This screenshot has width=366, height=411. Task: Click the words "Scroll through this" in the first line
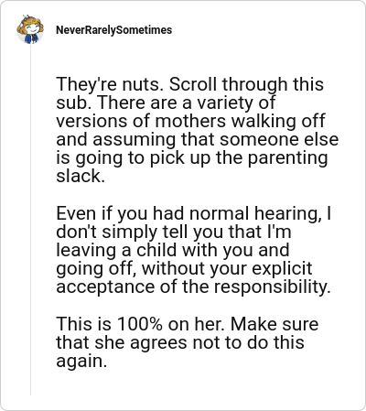[x=246, y=84]
